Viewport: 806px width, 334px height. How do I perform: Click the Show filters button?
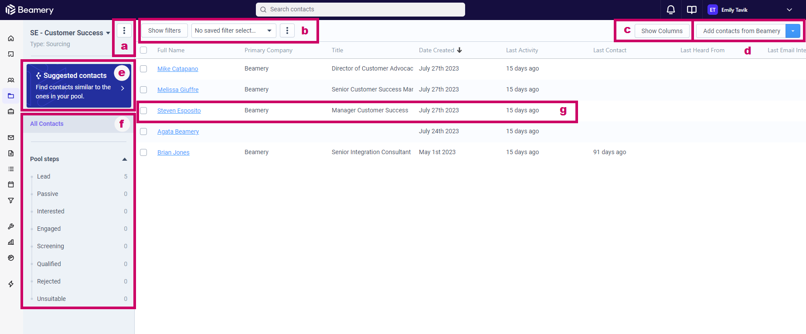pyautogui.click(x=164, y=30)
